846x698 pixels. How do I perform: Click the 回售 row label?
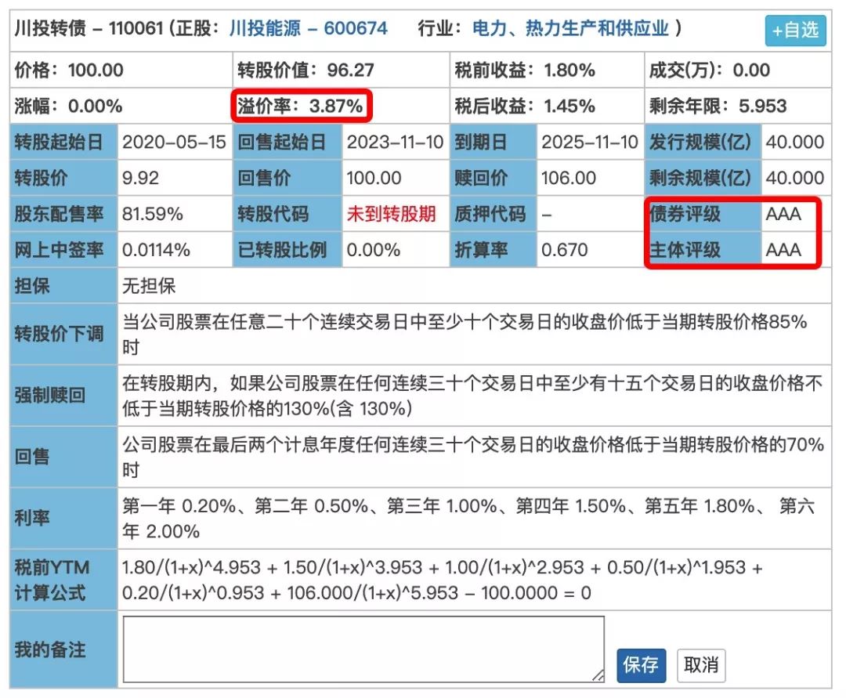point(63,457)
